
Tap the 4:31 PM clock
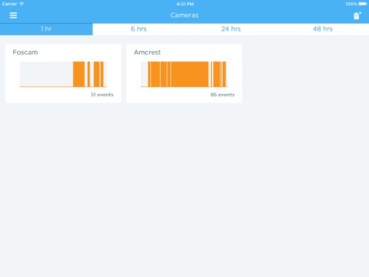185,4
